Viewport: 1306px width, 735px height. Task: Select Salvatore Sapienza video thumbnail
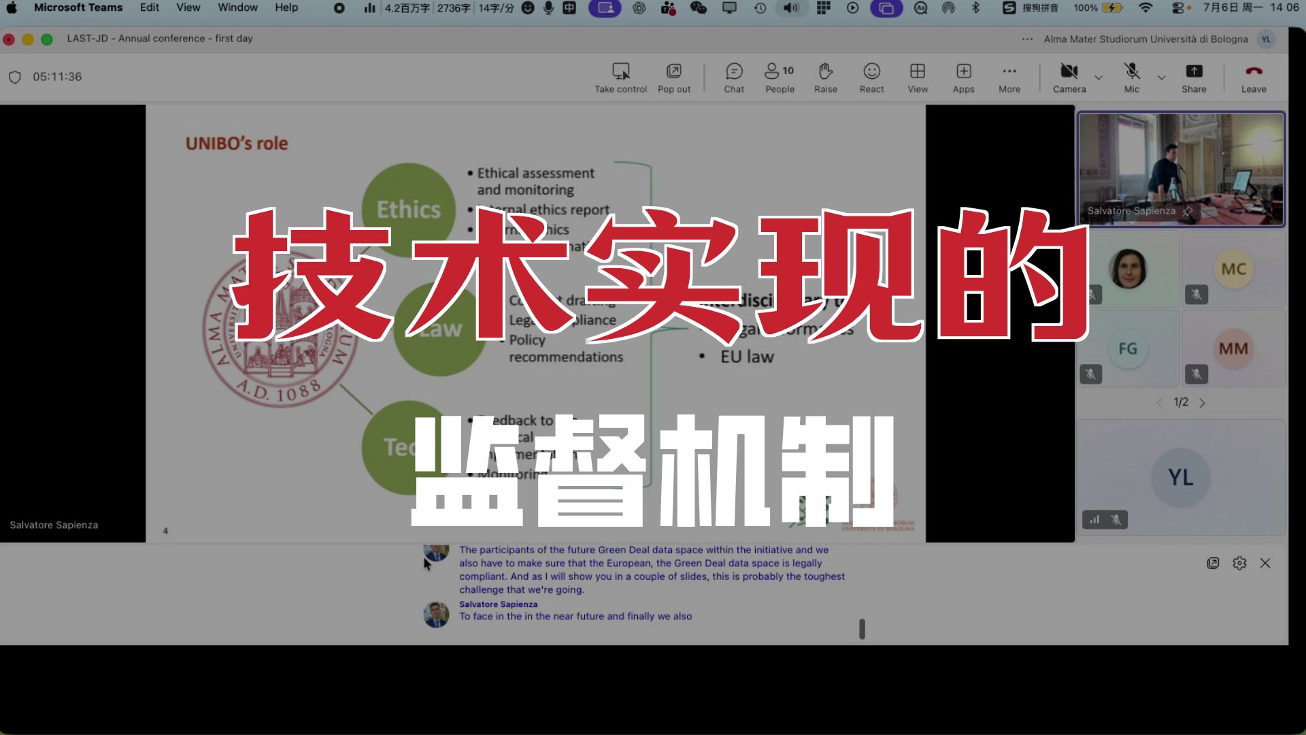pos(1181,169)
